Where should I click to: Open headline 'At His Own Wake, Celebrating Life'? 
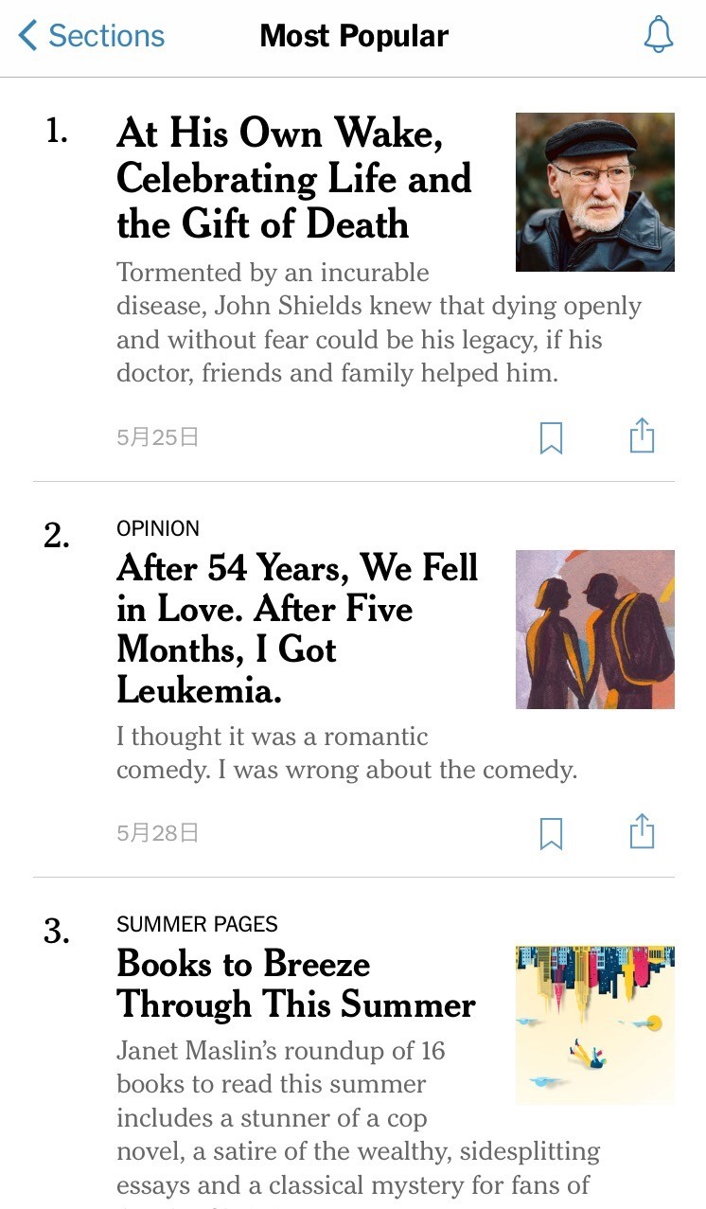[x=293, y=179]
